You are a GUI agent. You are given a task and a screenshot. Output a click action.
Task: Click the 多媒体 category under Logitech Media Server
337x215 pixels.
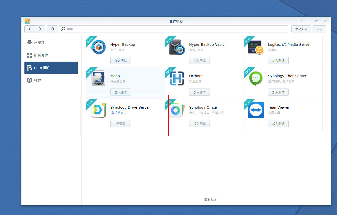pyautogui.click(x=273, y=50)
